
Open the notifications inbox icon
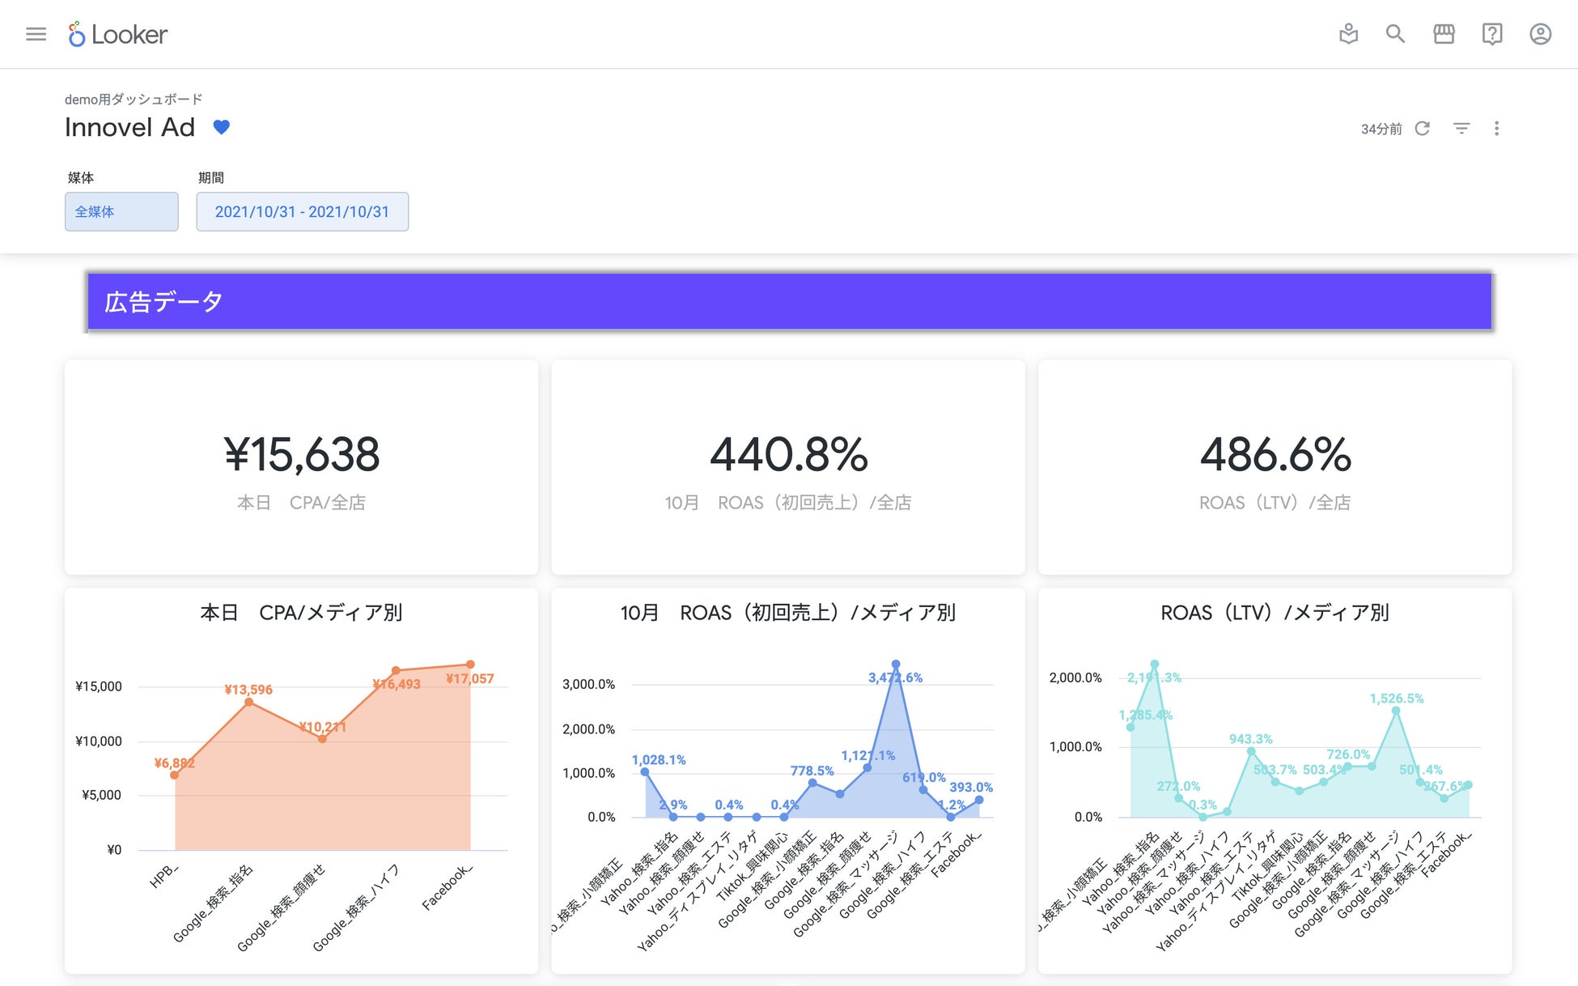pos(1348,34)
